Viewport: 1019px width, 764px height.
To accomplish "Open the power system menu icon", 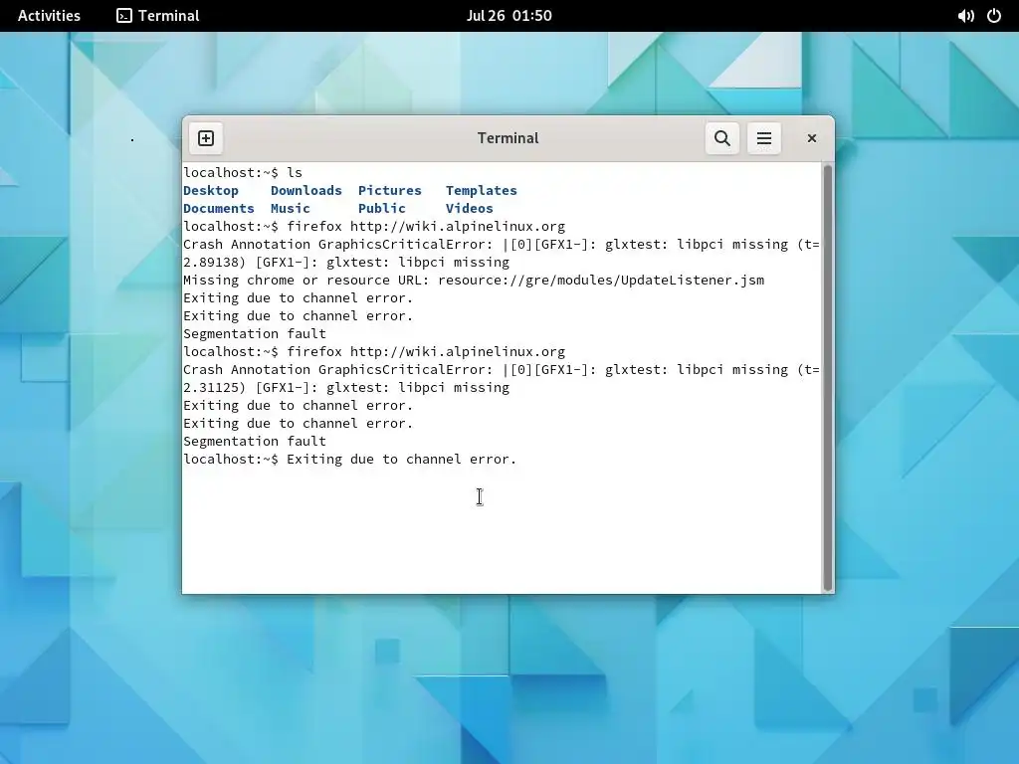I will click(994, 16).
